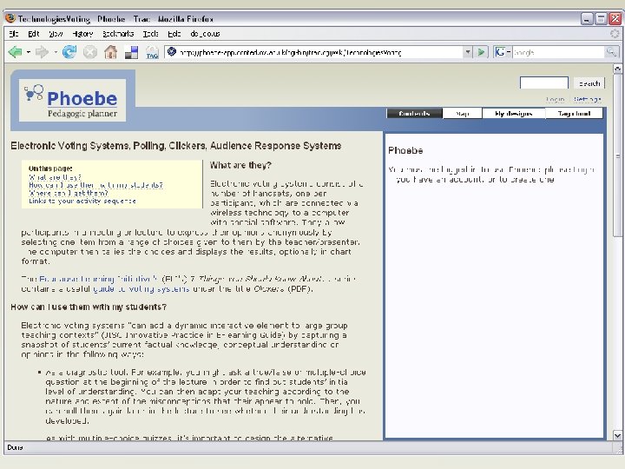
Task: Click the green Go arrow beside the address bar
Action: [x=481, y=52]
